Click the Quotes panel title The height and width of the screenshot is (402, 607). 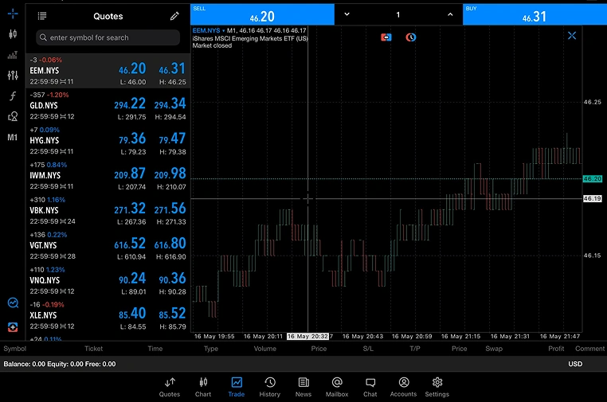[x=108, y=16]
